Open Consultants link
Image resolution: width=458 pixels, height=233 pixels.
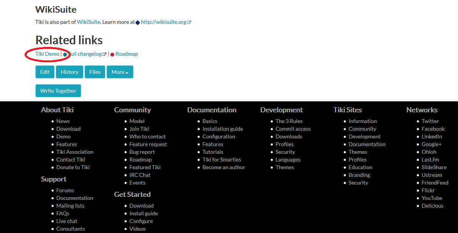(70, 229)
